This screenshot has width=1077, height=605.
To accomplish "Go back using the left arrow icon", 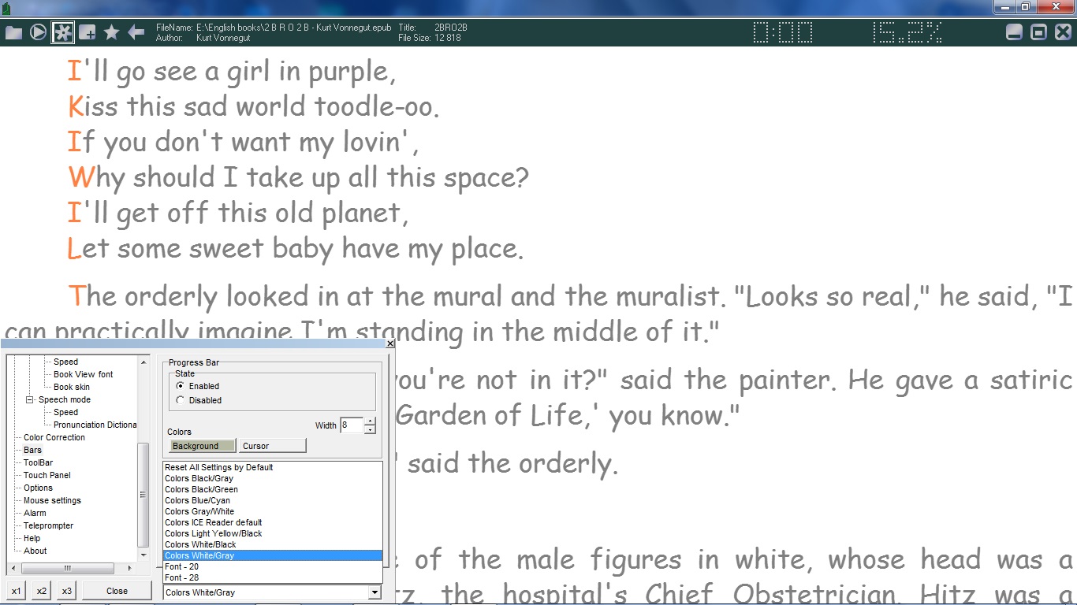I will pyautogui.click(x=136, y=32).
